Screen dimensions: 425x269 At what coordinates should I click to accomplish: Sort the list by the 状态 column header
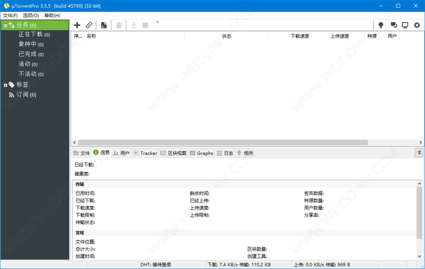[226, 36]
